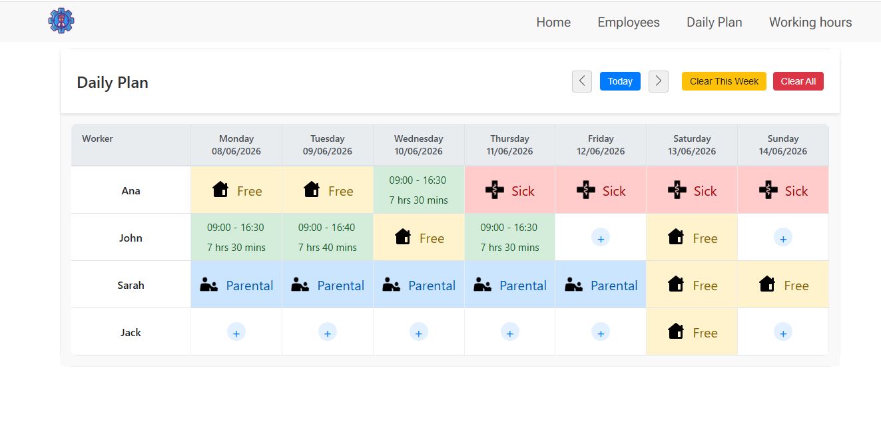Add shift for John on Friday
The height and width of the screenshot is (428, 881).
pyautogui.click(x=601, y=238)
